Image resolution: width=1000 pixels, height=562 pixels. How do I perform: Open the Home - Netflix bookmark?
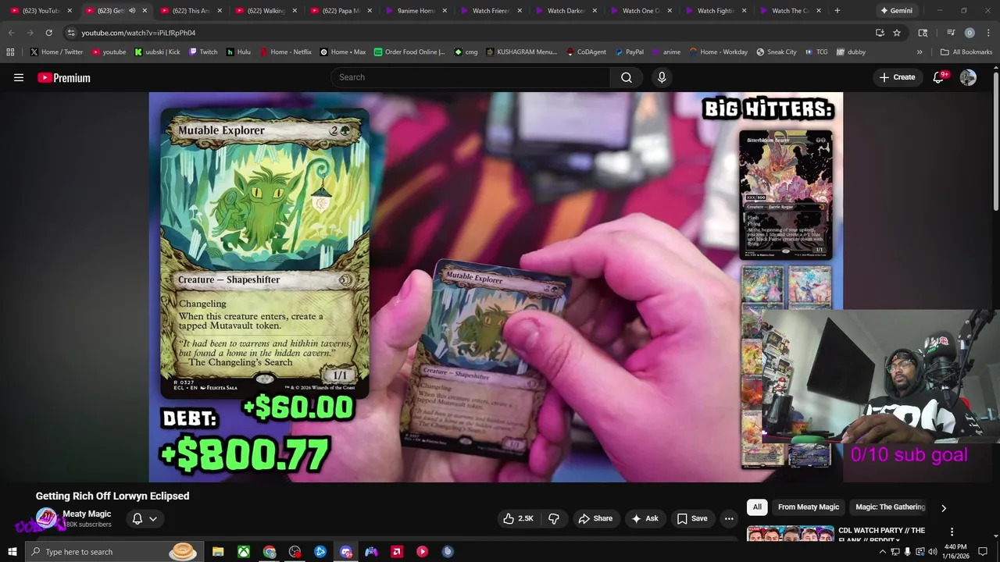(x=285, y=52)
